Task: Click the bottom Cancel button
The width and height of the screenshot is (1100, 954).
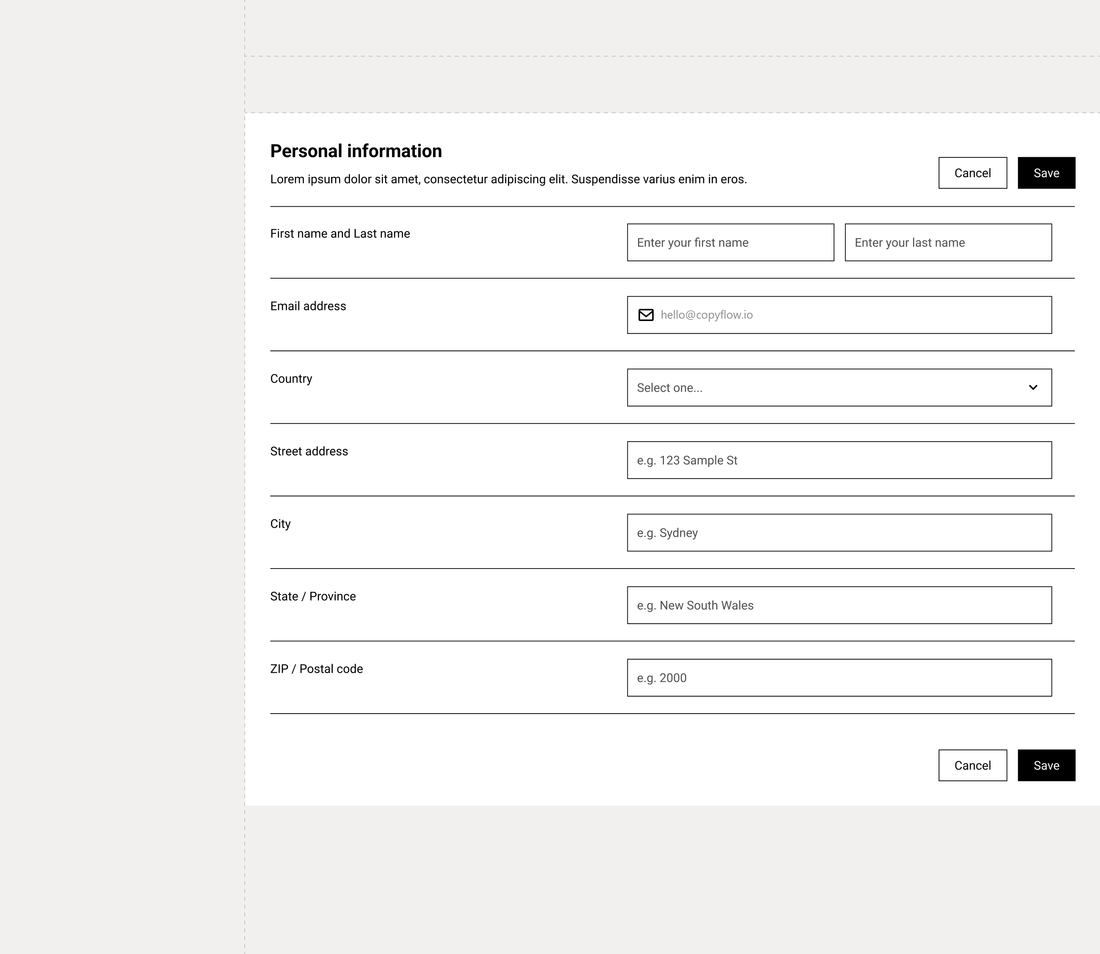Action: (972, 765)
